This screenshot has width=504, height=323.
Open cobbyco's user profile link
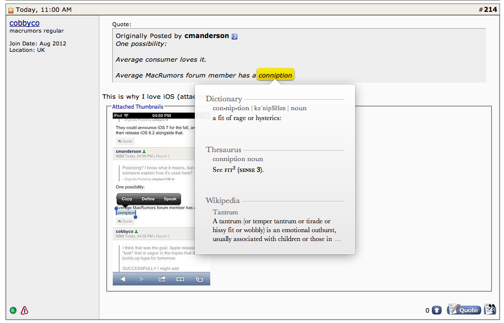pos(24,23)
